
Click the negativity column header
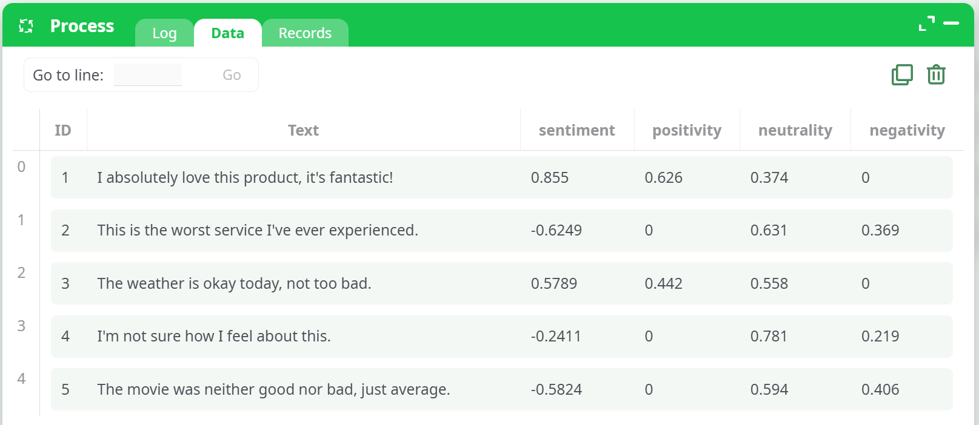pyautogui.click(x=907, y=130)
